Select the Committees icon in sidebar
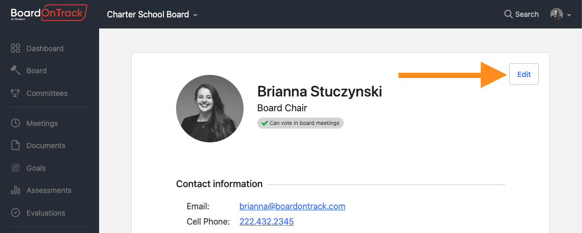This screenshot has height=233, width=582. point(15,93)
